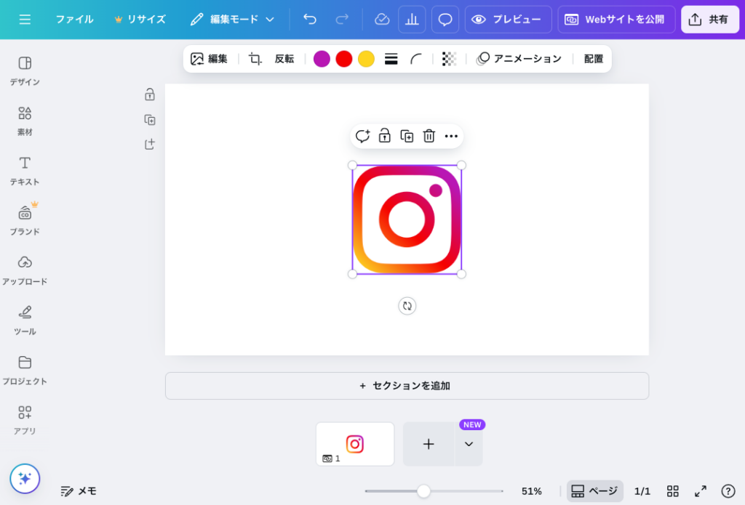Open the アップロード uploads panel
The height and width of the screenshot is (505, 745).
coord(25,270)
